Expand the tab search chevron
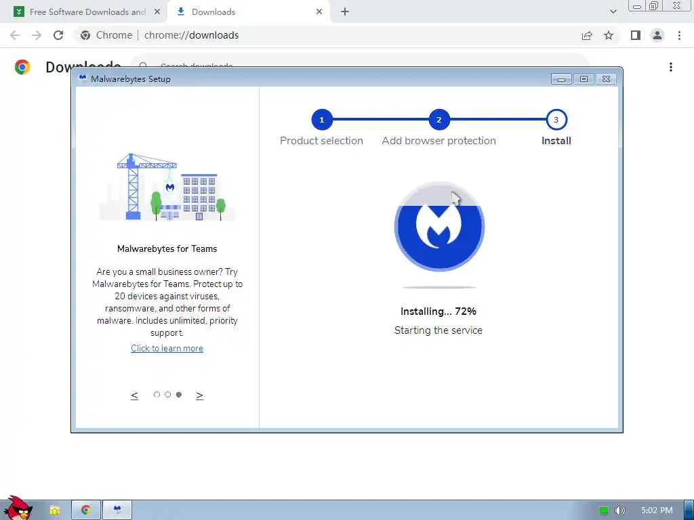Viewport: 694px width, 520px height. [x=613, y=12]
